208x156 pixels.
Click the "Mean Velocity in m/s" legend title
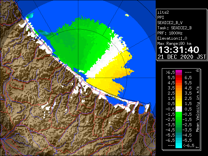pos(198,109)
